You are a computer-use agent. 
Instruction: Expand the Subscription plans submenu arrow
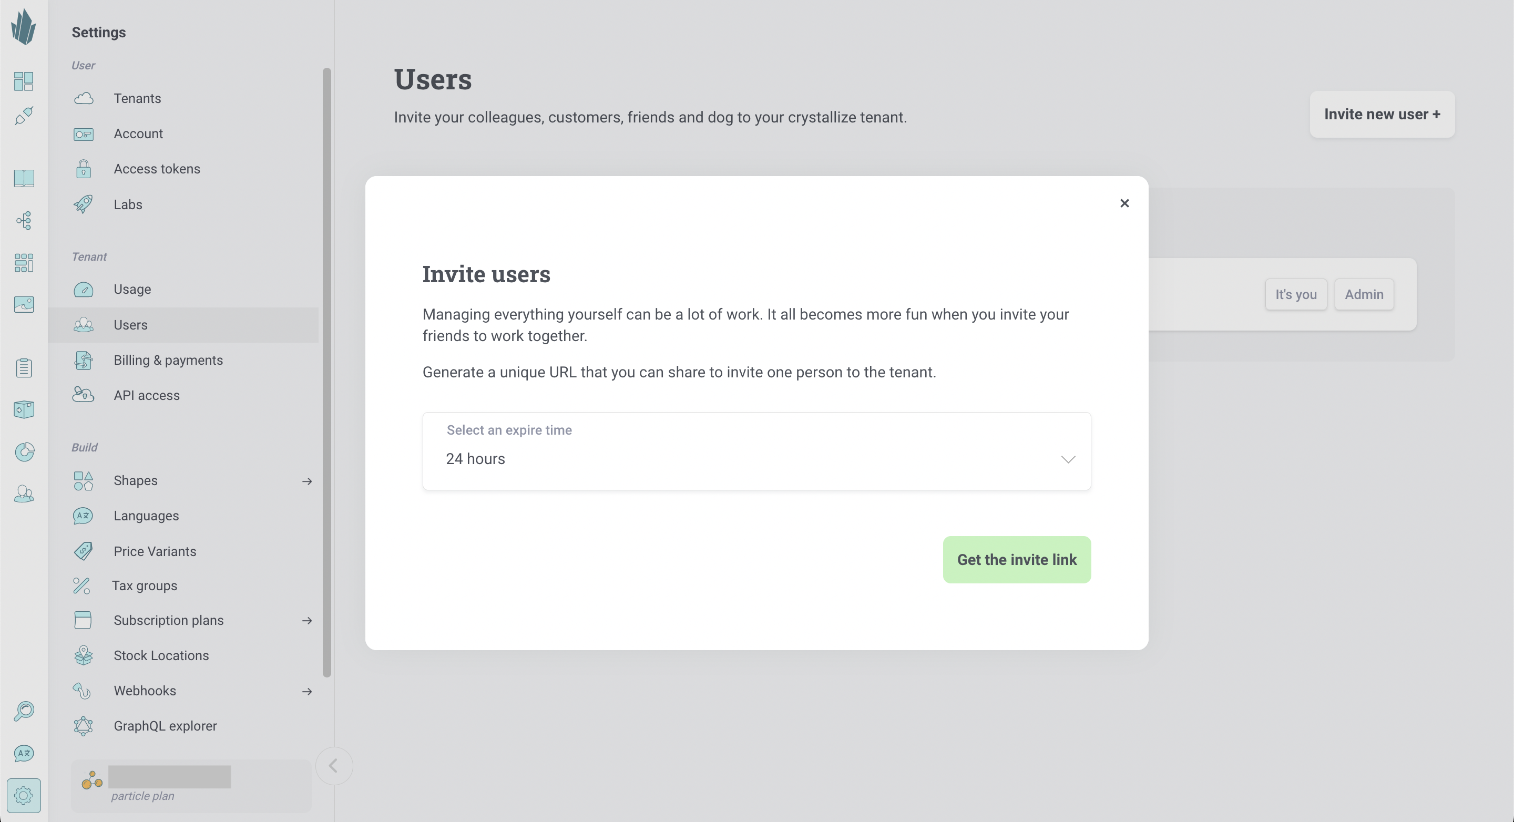pyautogui.click(x=307, y=621)
